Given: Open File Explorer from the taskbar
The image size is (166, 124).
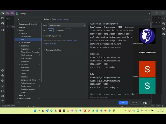Looking at the screenshot, I should coord(68,111).
